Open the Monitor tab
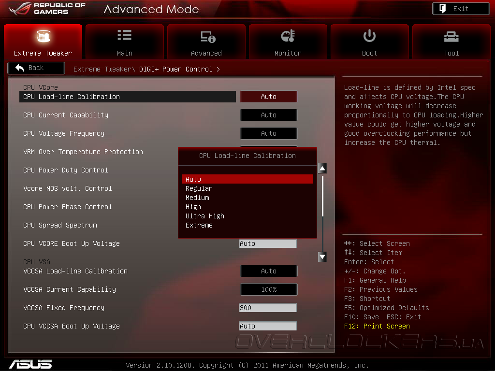Viewport: 495px width, 371px height. [x=288, y=42]
